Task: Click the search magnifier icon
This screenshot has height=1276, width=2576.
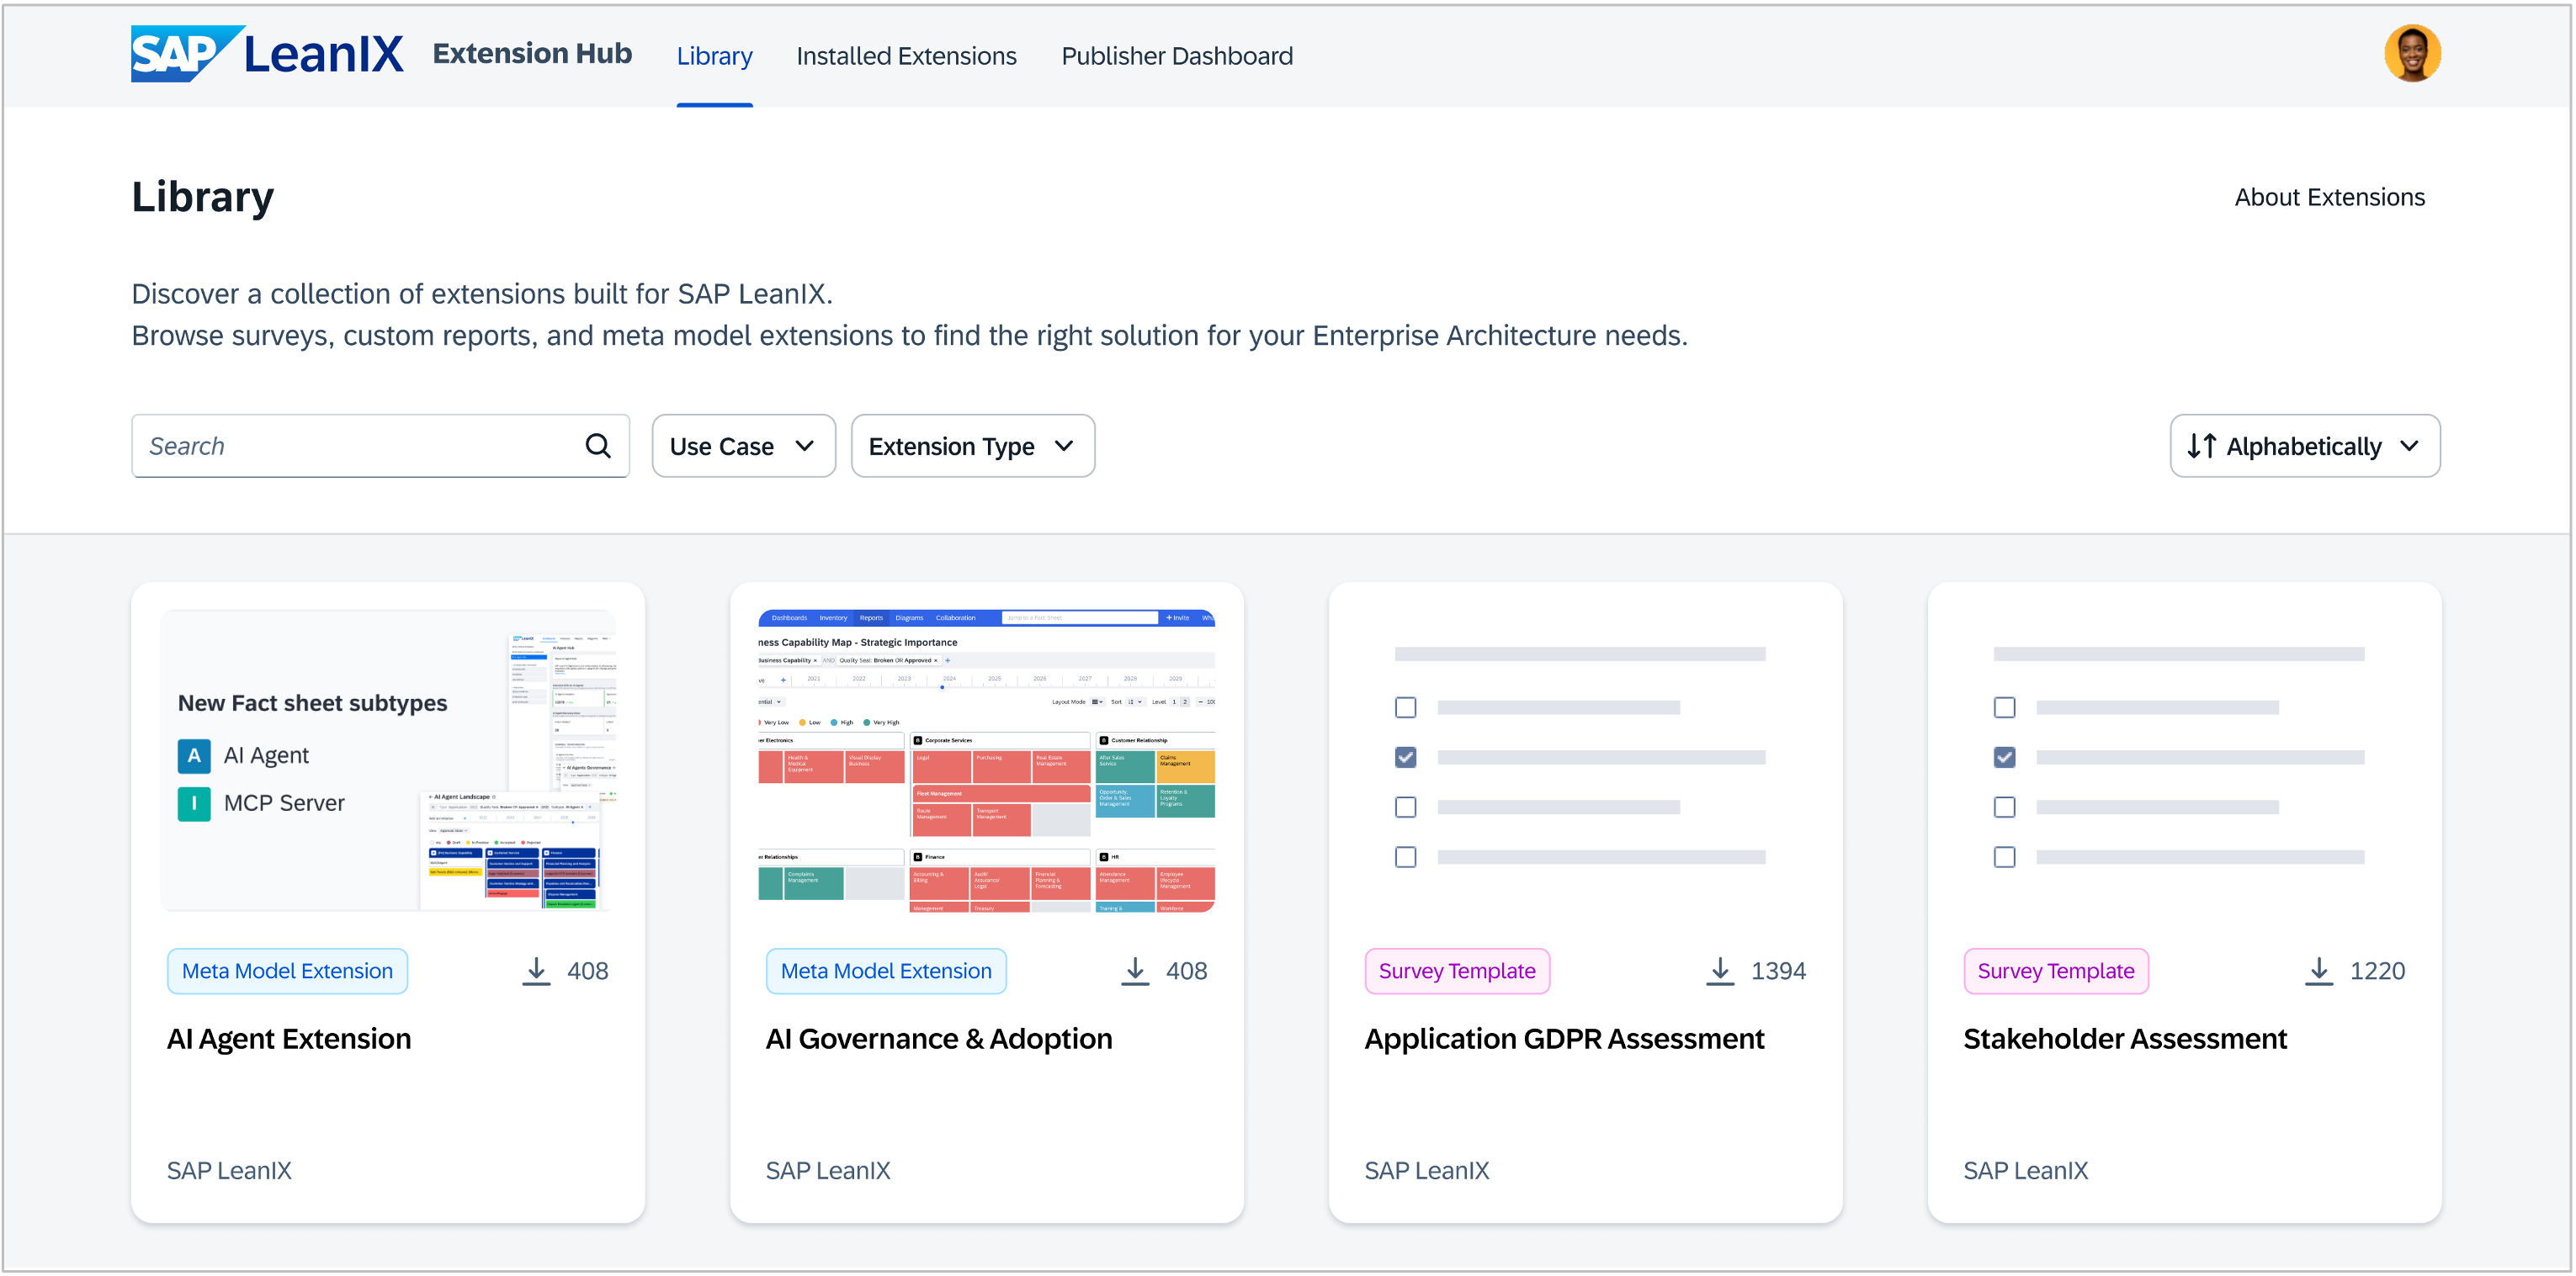Action: click(597, 446)
